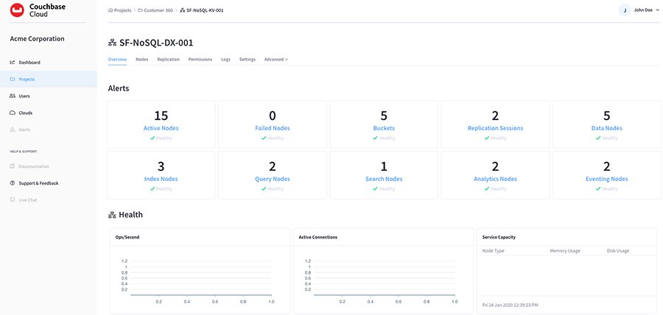Click the Documentation book icon
The height and width of the screenshot is (315, 663).
13,166
